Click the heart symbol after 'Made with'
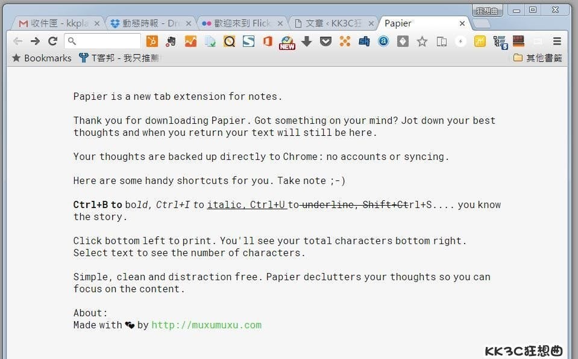578x359 pixels. click(x=130, y=325)
